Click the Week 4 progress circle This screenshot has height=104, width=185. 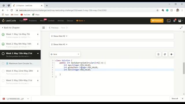coord(3,71)
